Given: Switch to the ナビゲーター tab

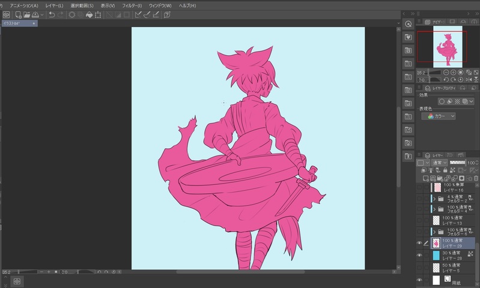Looking at the screenshot, I should [435, 22].
